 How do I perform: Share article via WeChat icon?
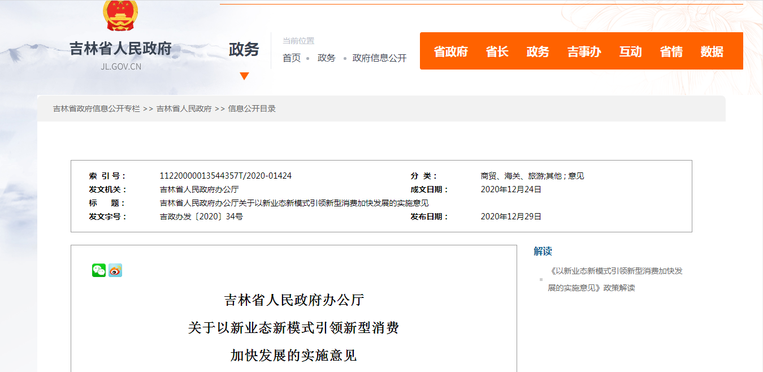click(99, 270)
